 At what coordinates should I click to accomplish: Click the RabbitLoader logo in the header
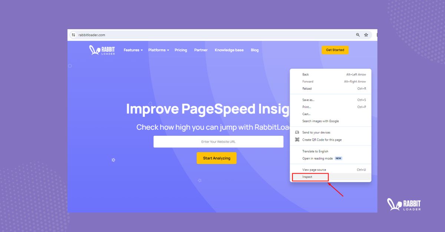click(101, 50)
